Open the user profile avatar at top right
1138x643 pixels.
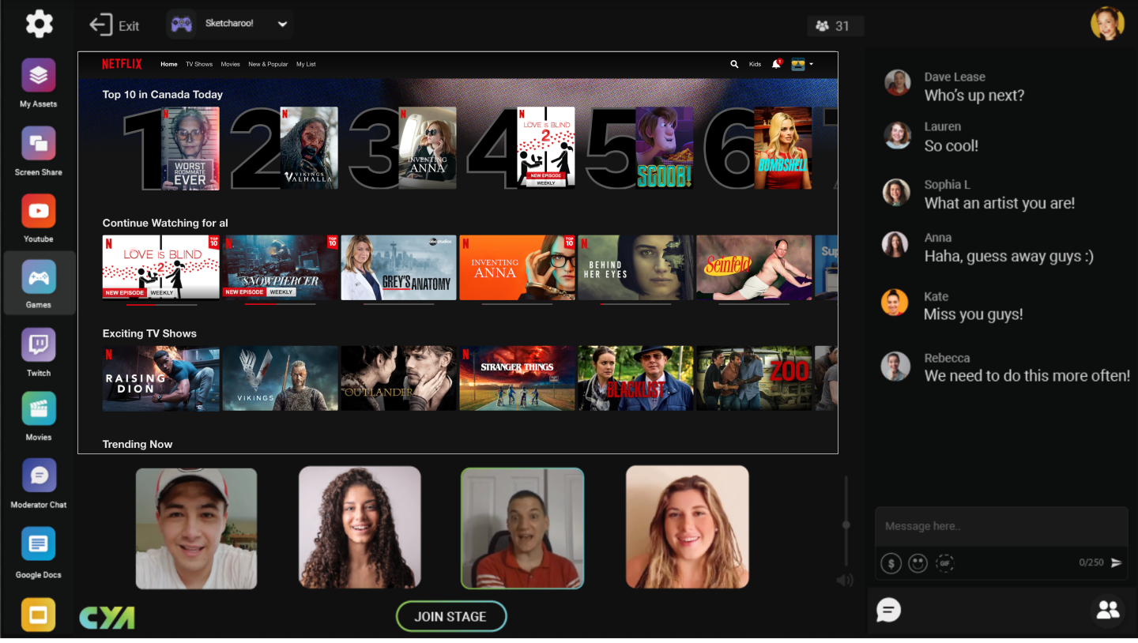tap(1107, 24)
